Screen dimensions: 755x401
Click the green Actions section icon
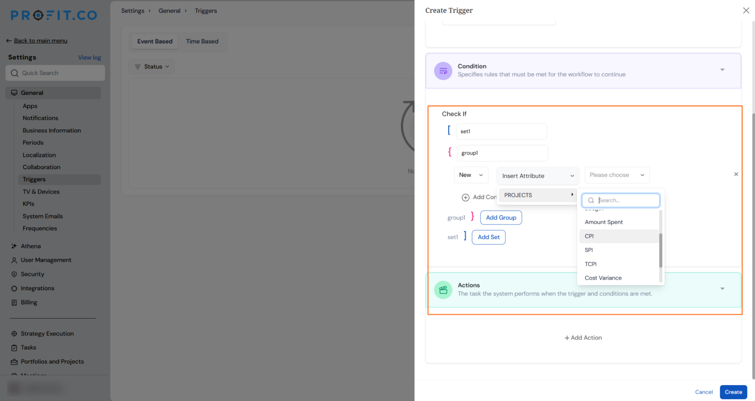coord(443,290)
